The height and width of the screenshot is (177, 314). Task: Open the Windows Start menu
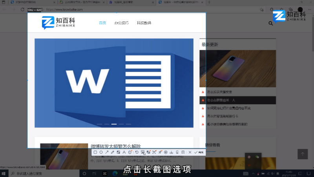[x=4, y=173]
